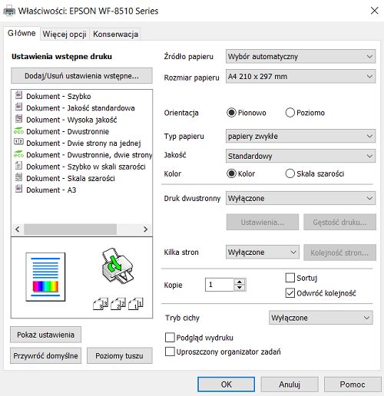Viewport: 384px width, 396px height.
Task: Select the Dokument - A3 preset icon
Action: click(18, 189)
